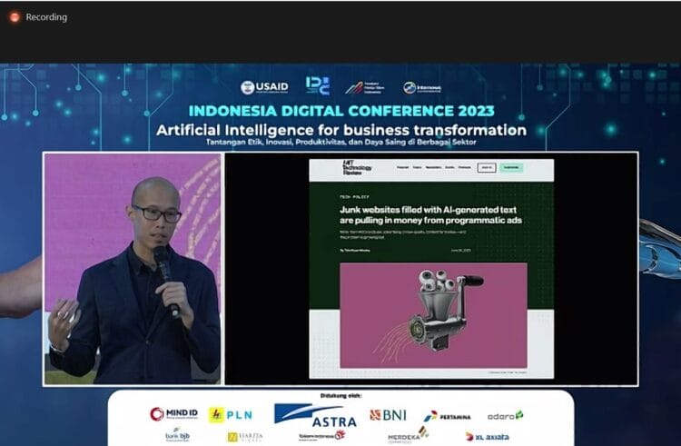Click the MIND ID sponsor logo
Viewport: 681px width, 446px height.
point(173,414)
